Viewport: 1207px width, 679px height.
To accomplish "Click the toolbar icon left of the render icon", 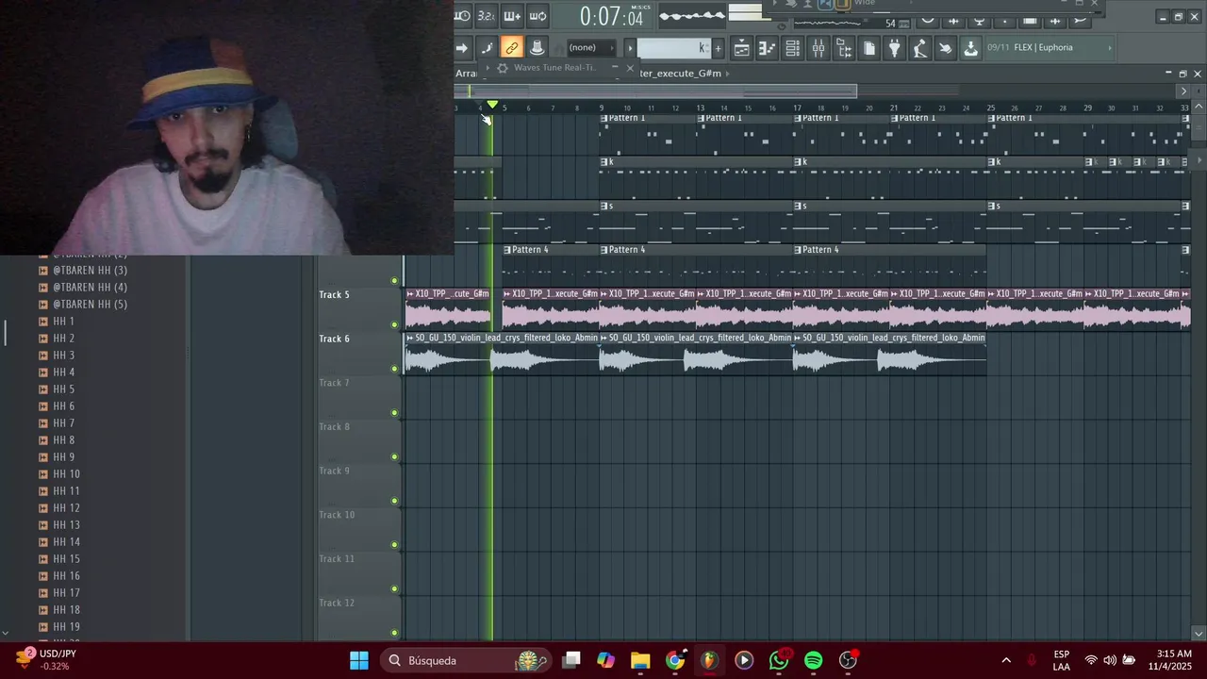I will tap(945, 48).
